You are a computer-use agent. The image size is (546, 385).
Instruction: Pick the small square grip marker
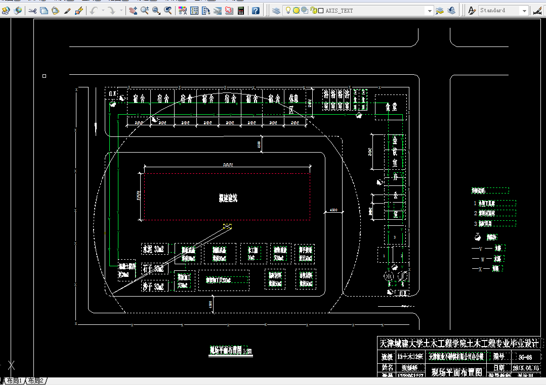(44, 76)
